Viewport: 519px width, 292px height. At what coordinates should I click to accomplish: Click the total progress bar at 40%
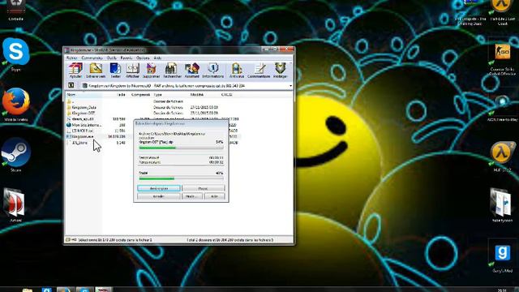181,178
